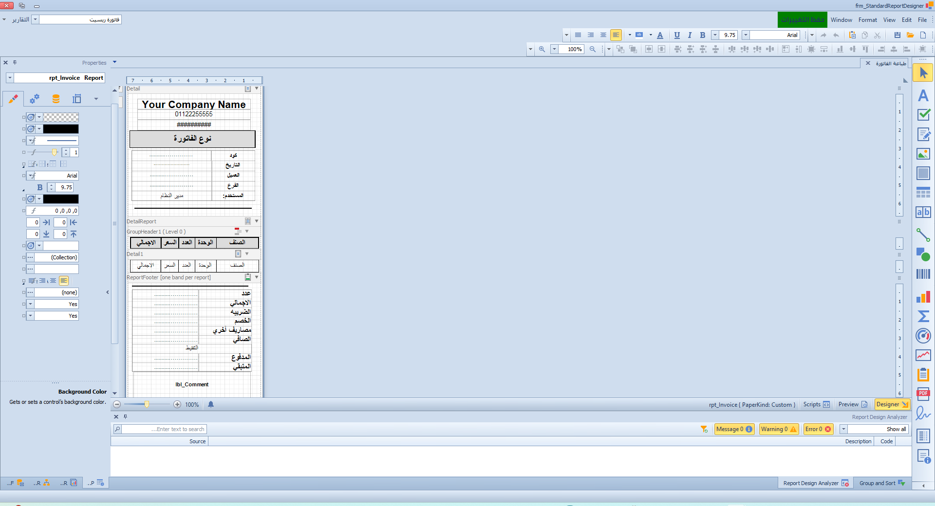Switch to the Designer tab
935x506 pixels.
[x=892, y=404]
